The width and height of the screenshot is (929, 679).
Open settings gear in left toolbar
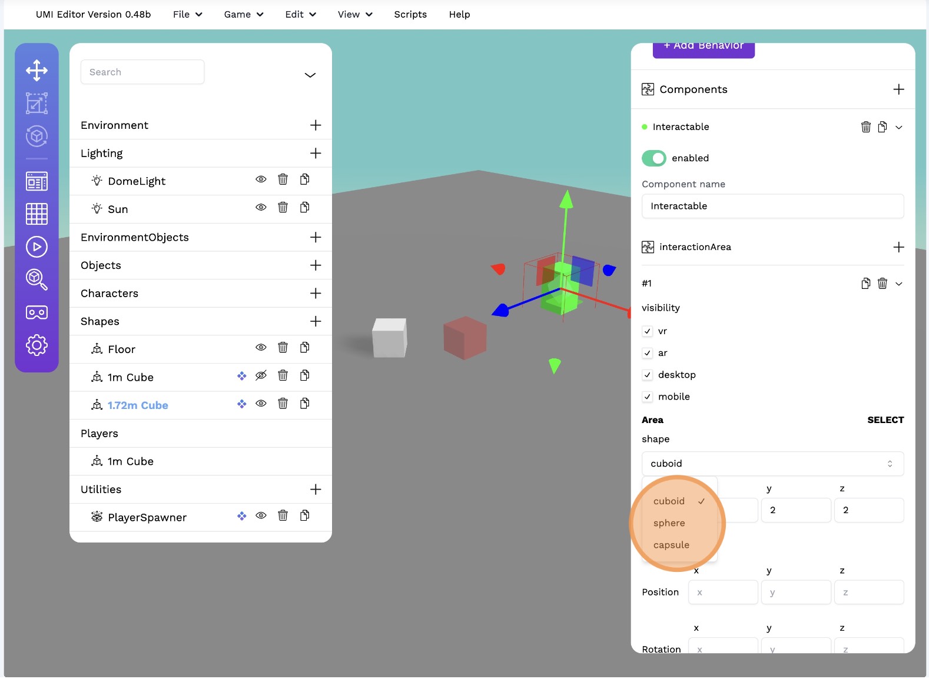click(37, 345)
